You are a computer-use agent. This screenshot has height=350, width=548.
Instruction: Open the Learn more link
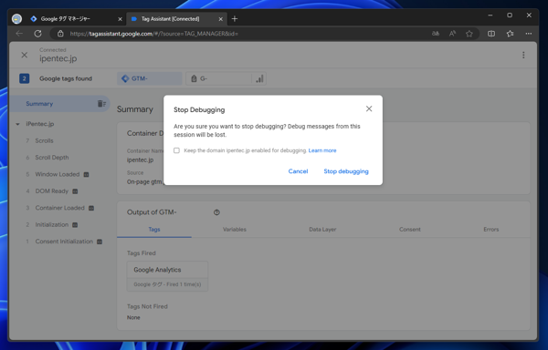(322, 150)
